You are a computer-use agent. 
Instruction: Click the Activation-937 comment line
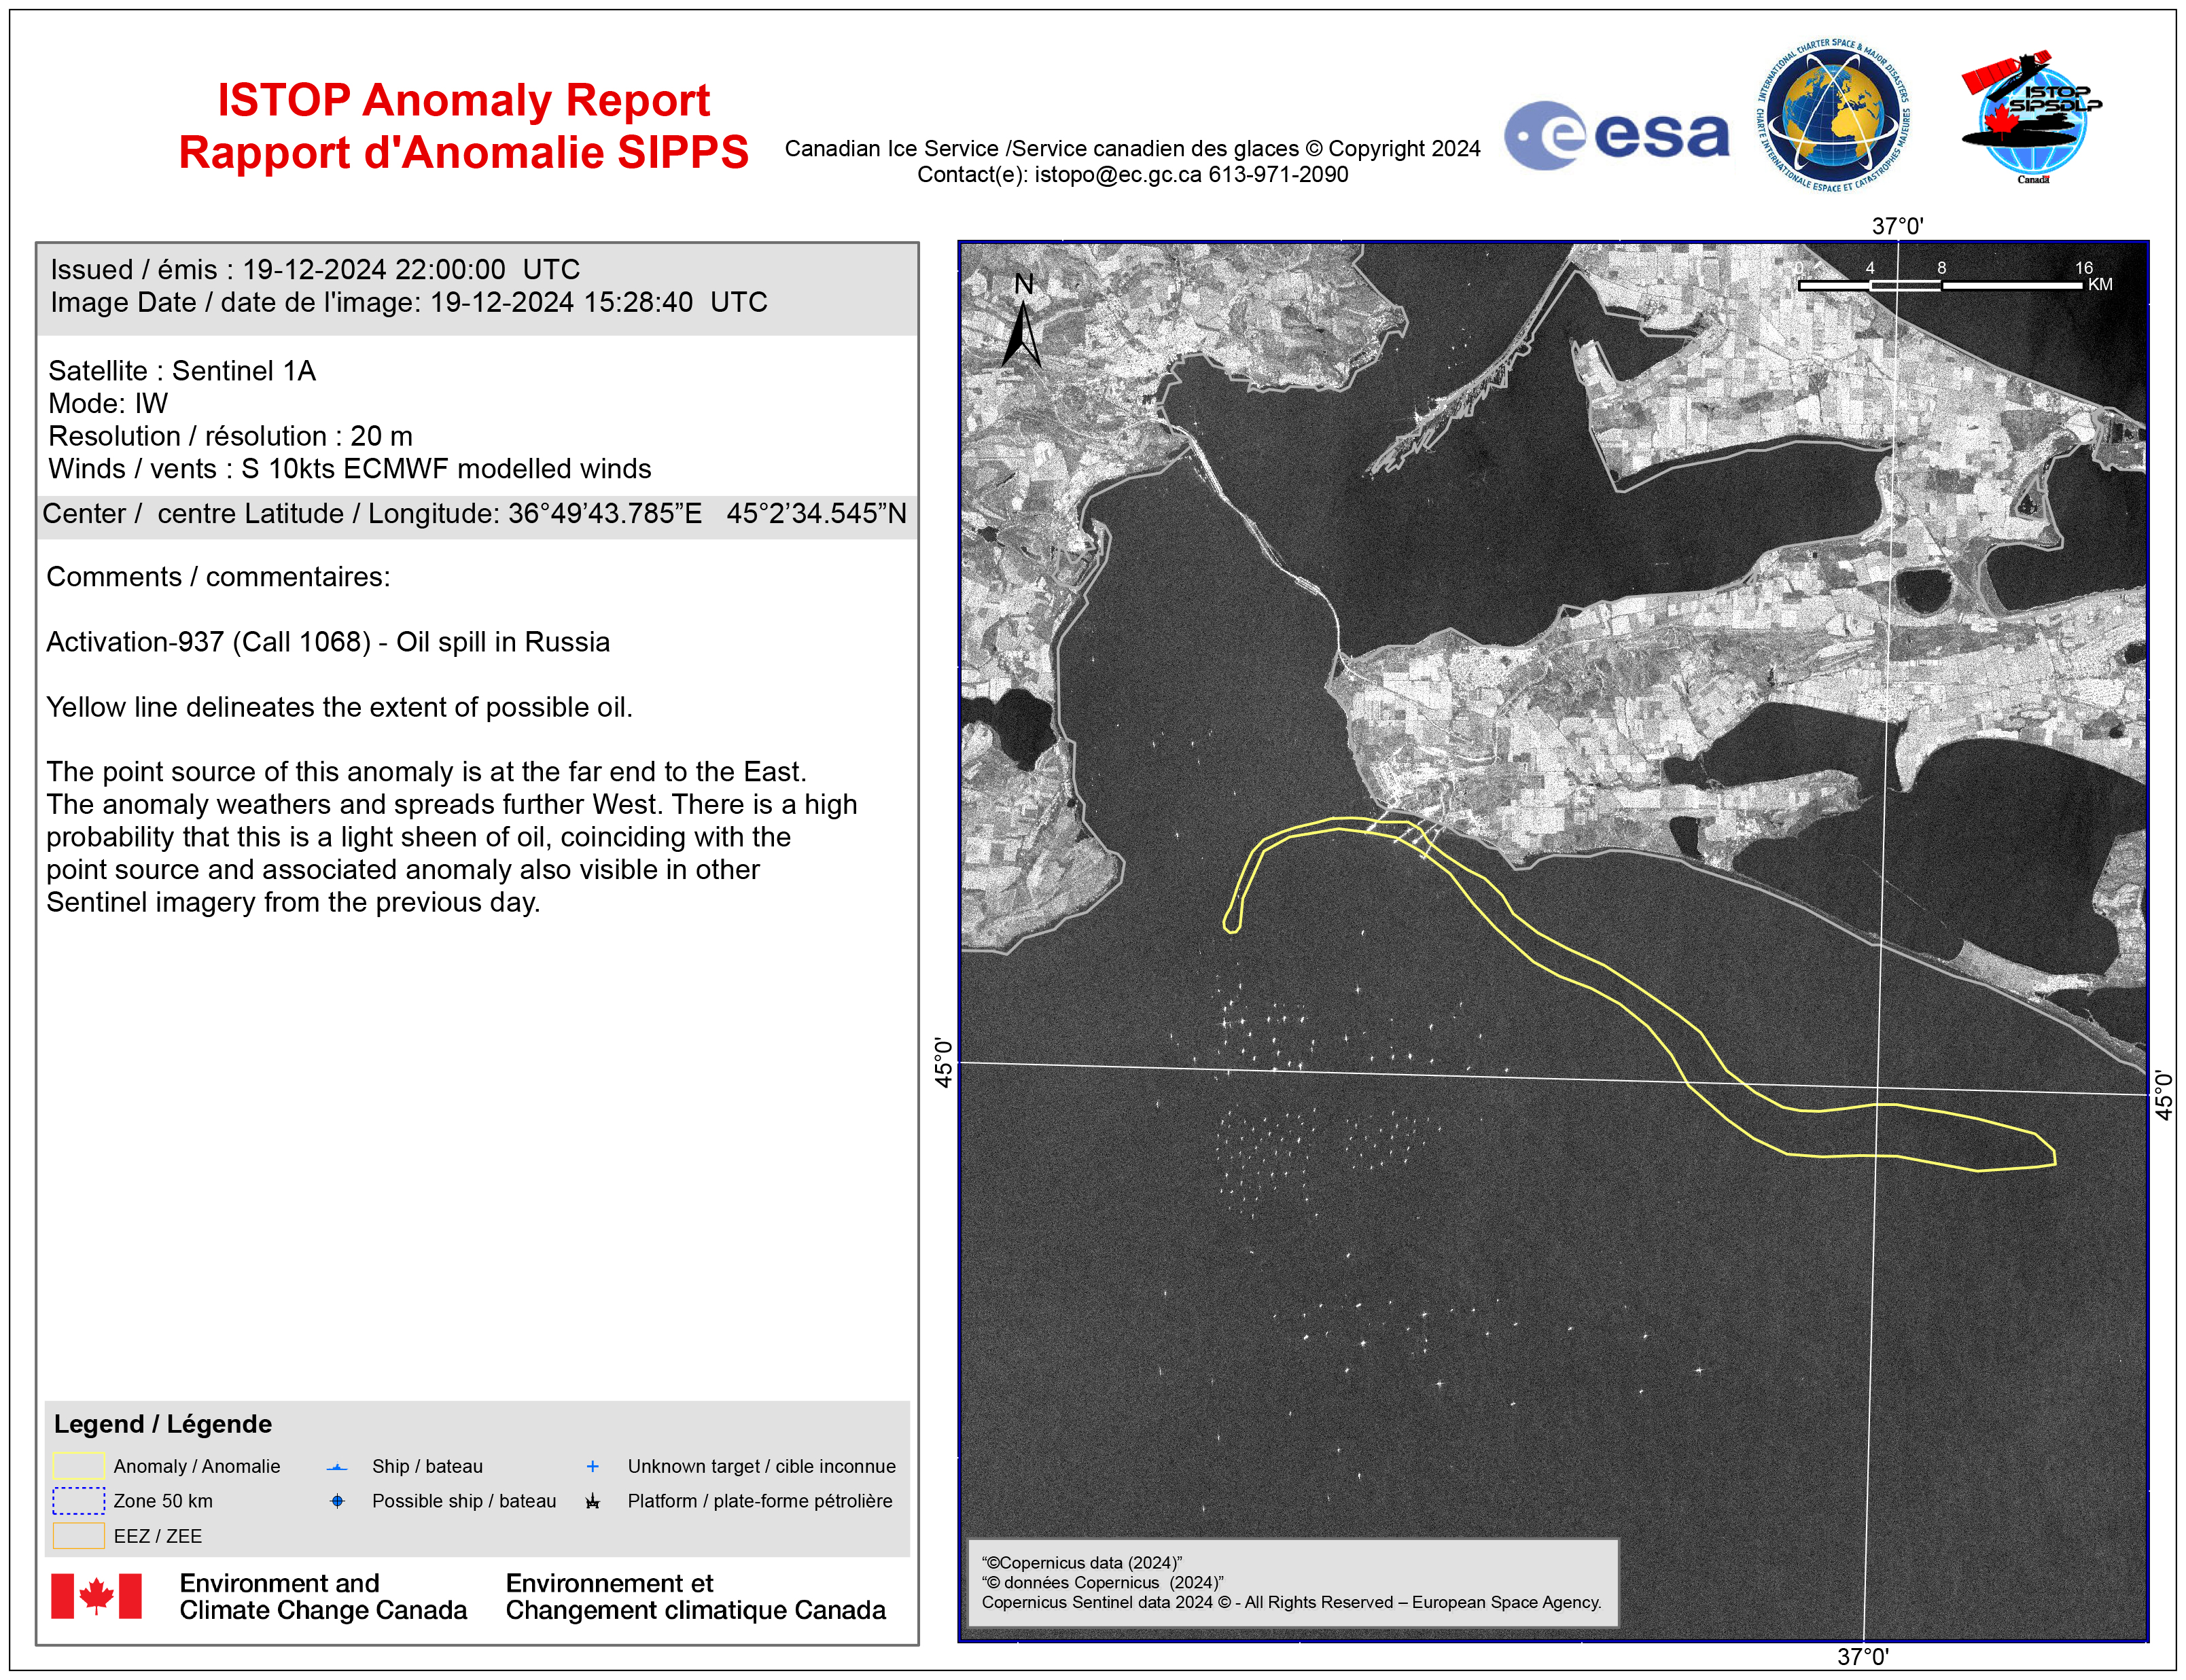(x=328, y=642)
